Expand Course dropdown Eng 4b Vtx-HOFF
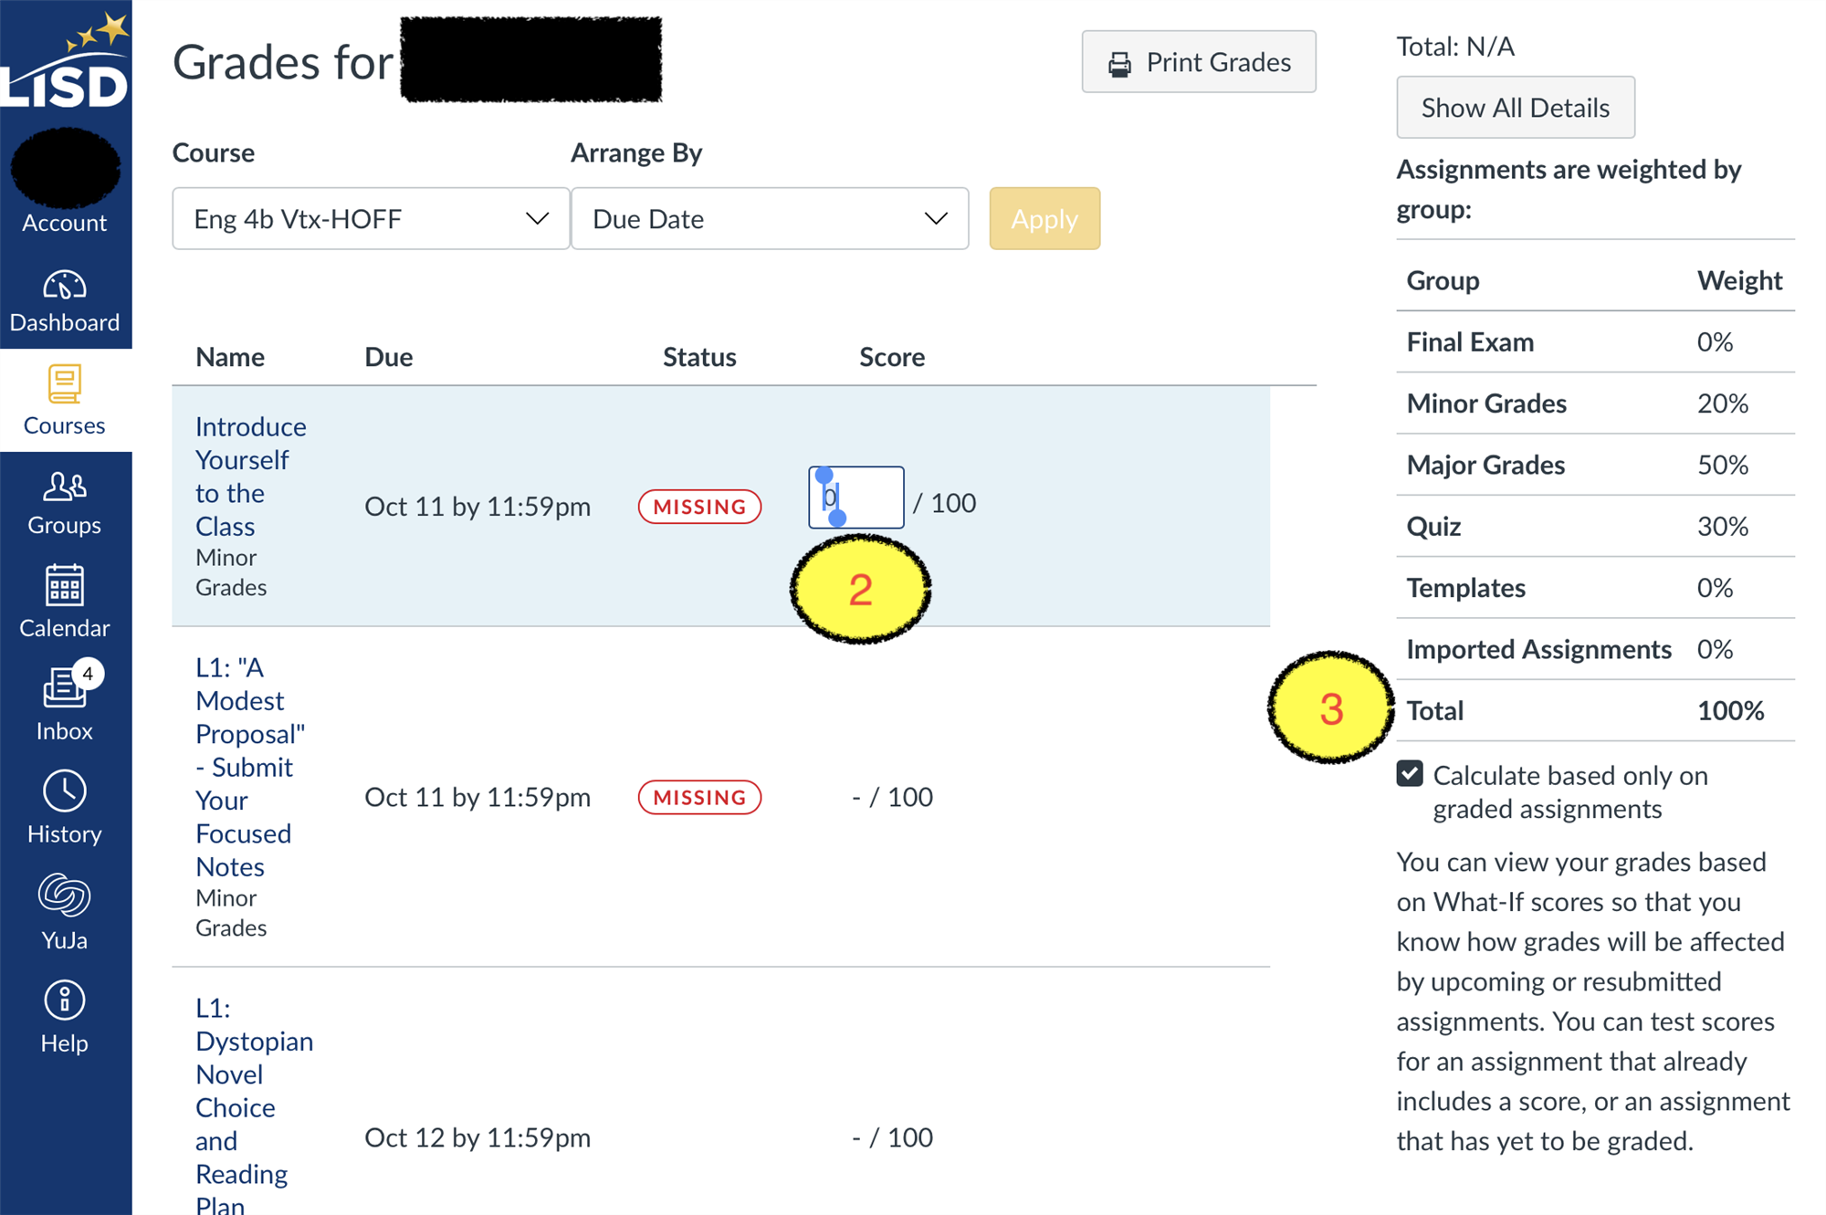The width and height of the screenshot is (1826, 1215). pyautogui.click(x=371, y=219)
